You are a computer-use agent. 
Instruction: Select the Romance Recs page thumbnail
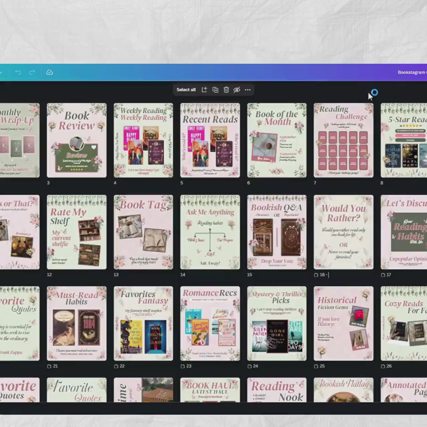tap(210, 323)
